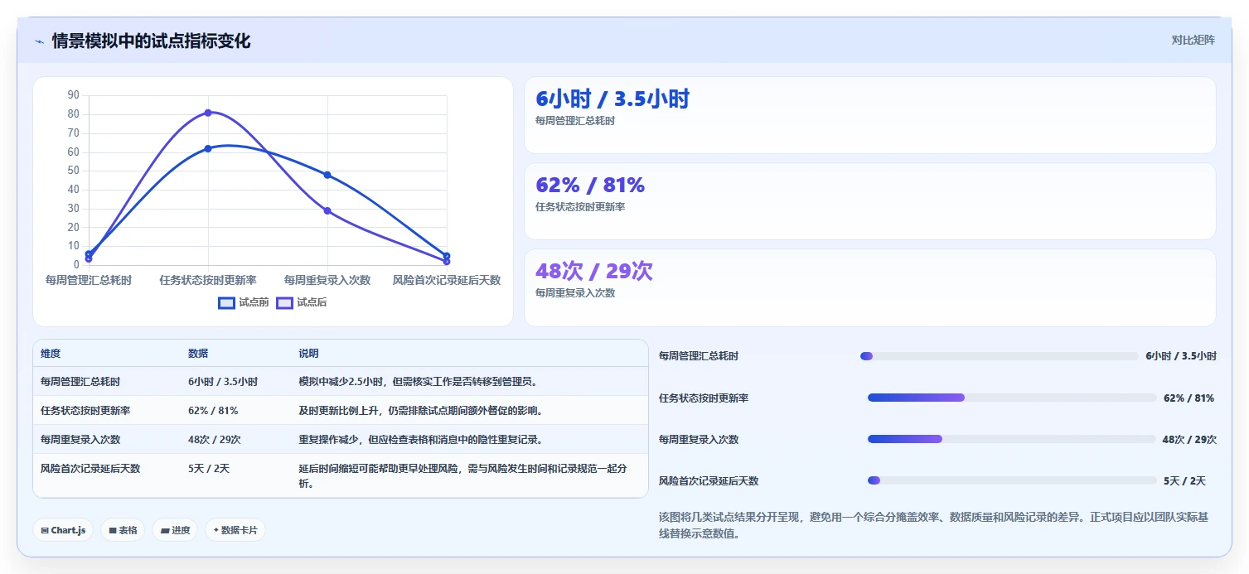Click the footnote paragraph starting 该图将几类试点结果
The image size is (1249, 574).
pos(933,525)
